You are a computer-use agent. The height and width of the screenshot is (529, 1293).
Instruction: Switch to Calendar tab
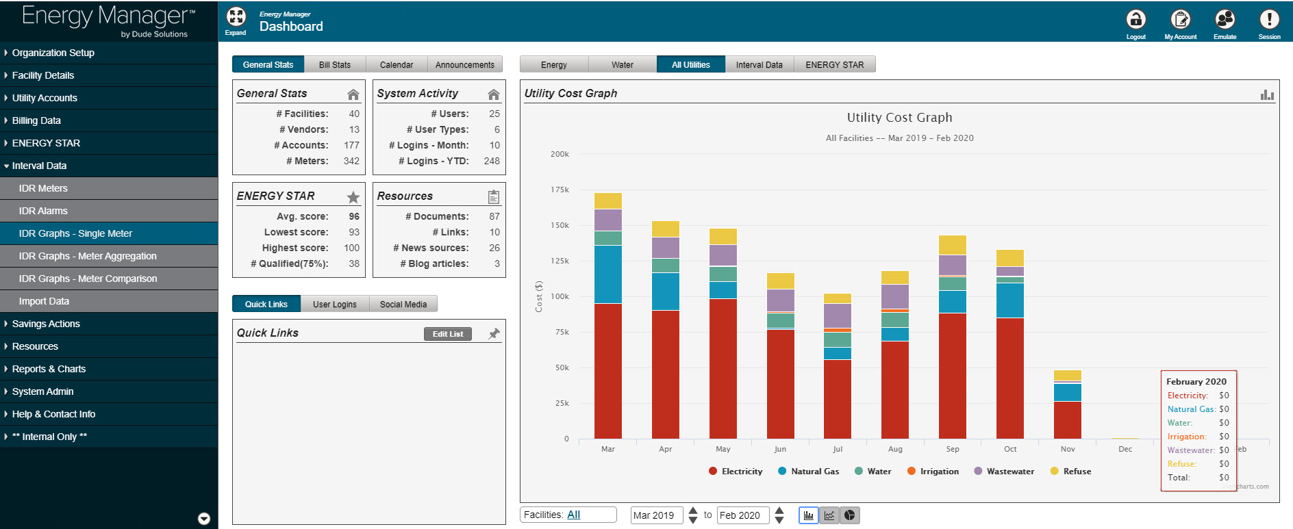click(397, 64)
